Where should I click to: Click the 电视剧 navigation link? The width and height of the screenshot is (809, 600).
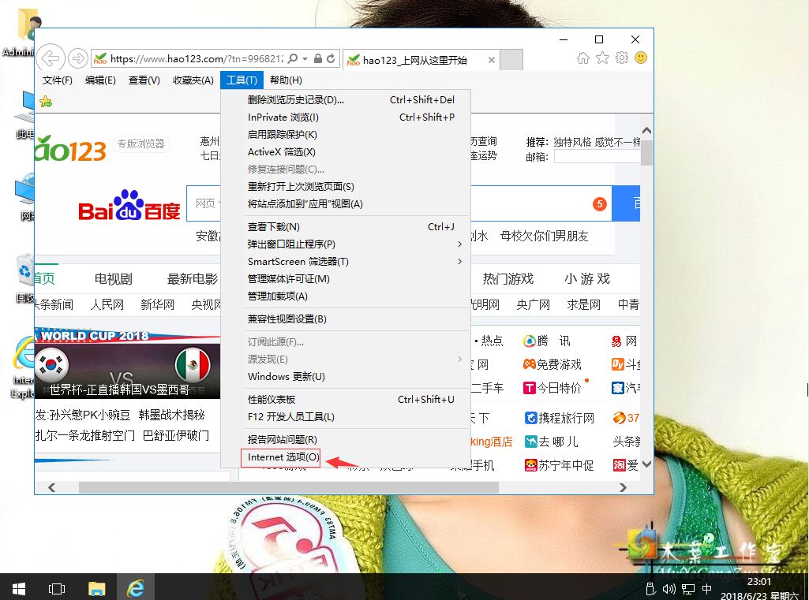coord(113,279)
